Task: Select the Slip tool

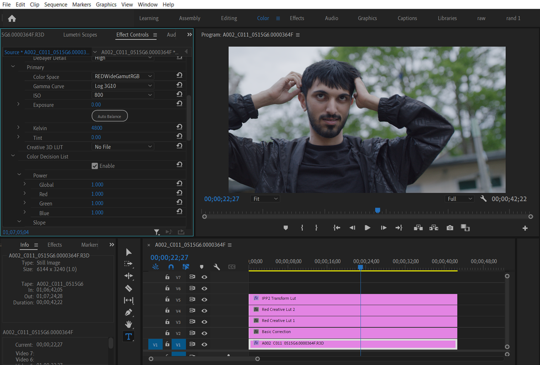Action: click(129, 301)
